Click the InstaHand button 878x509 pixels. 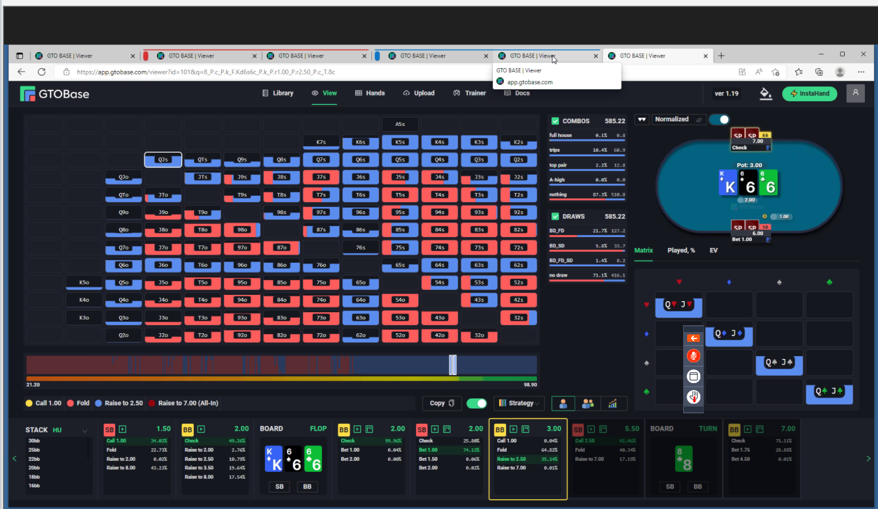point(809,93)
